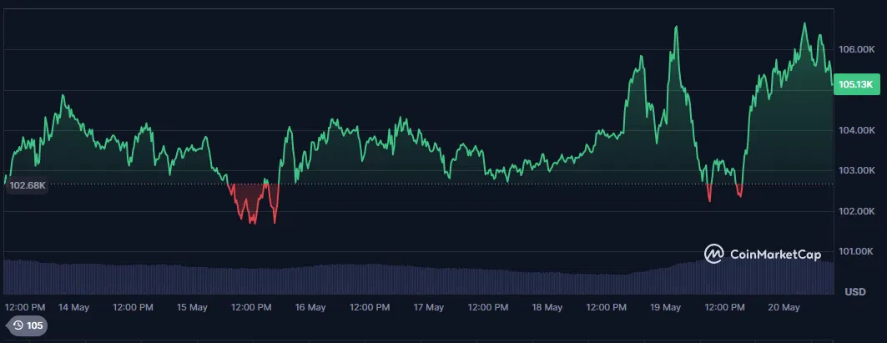Screen dimensions: 887x343
Task: Click 12:00 PM label between 16 May and 17 May
Action: (370, 307)
